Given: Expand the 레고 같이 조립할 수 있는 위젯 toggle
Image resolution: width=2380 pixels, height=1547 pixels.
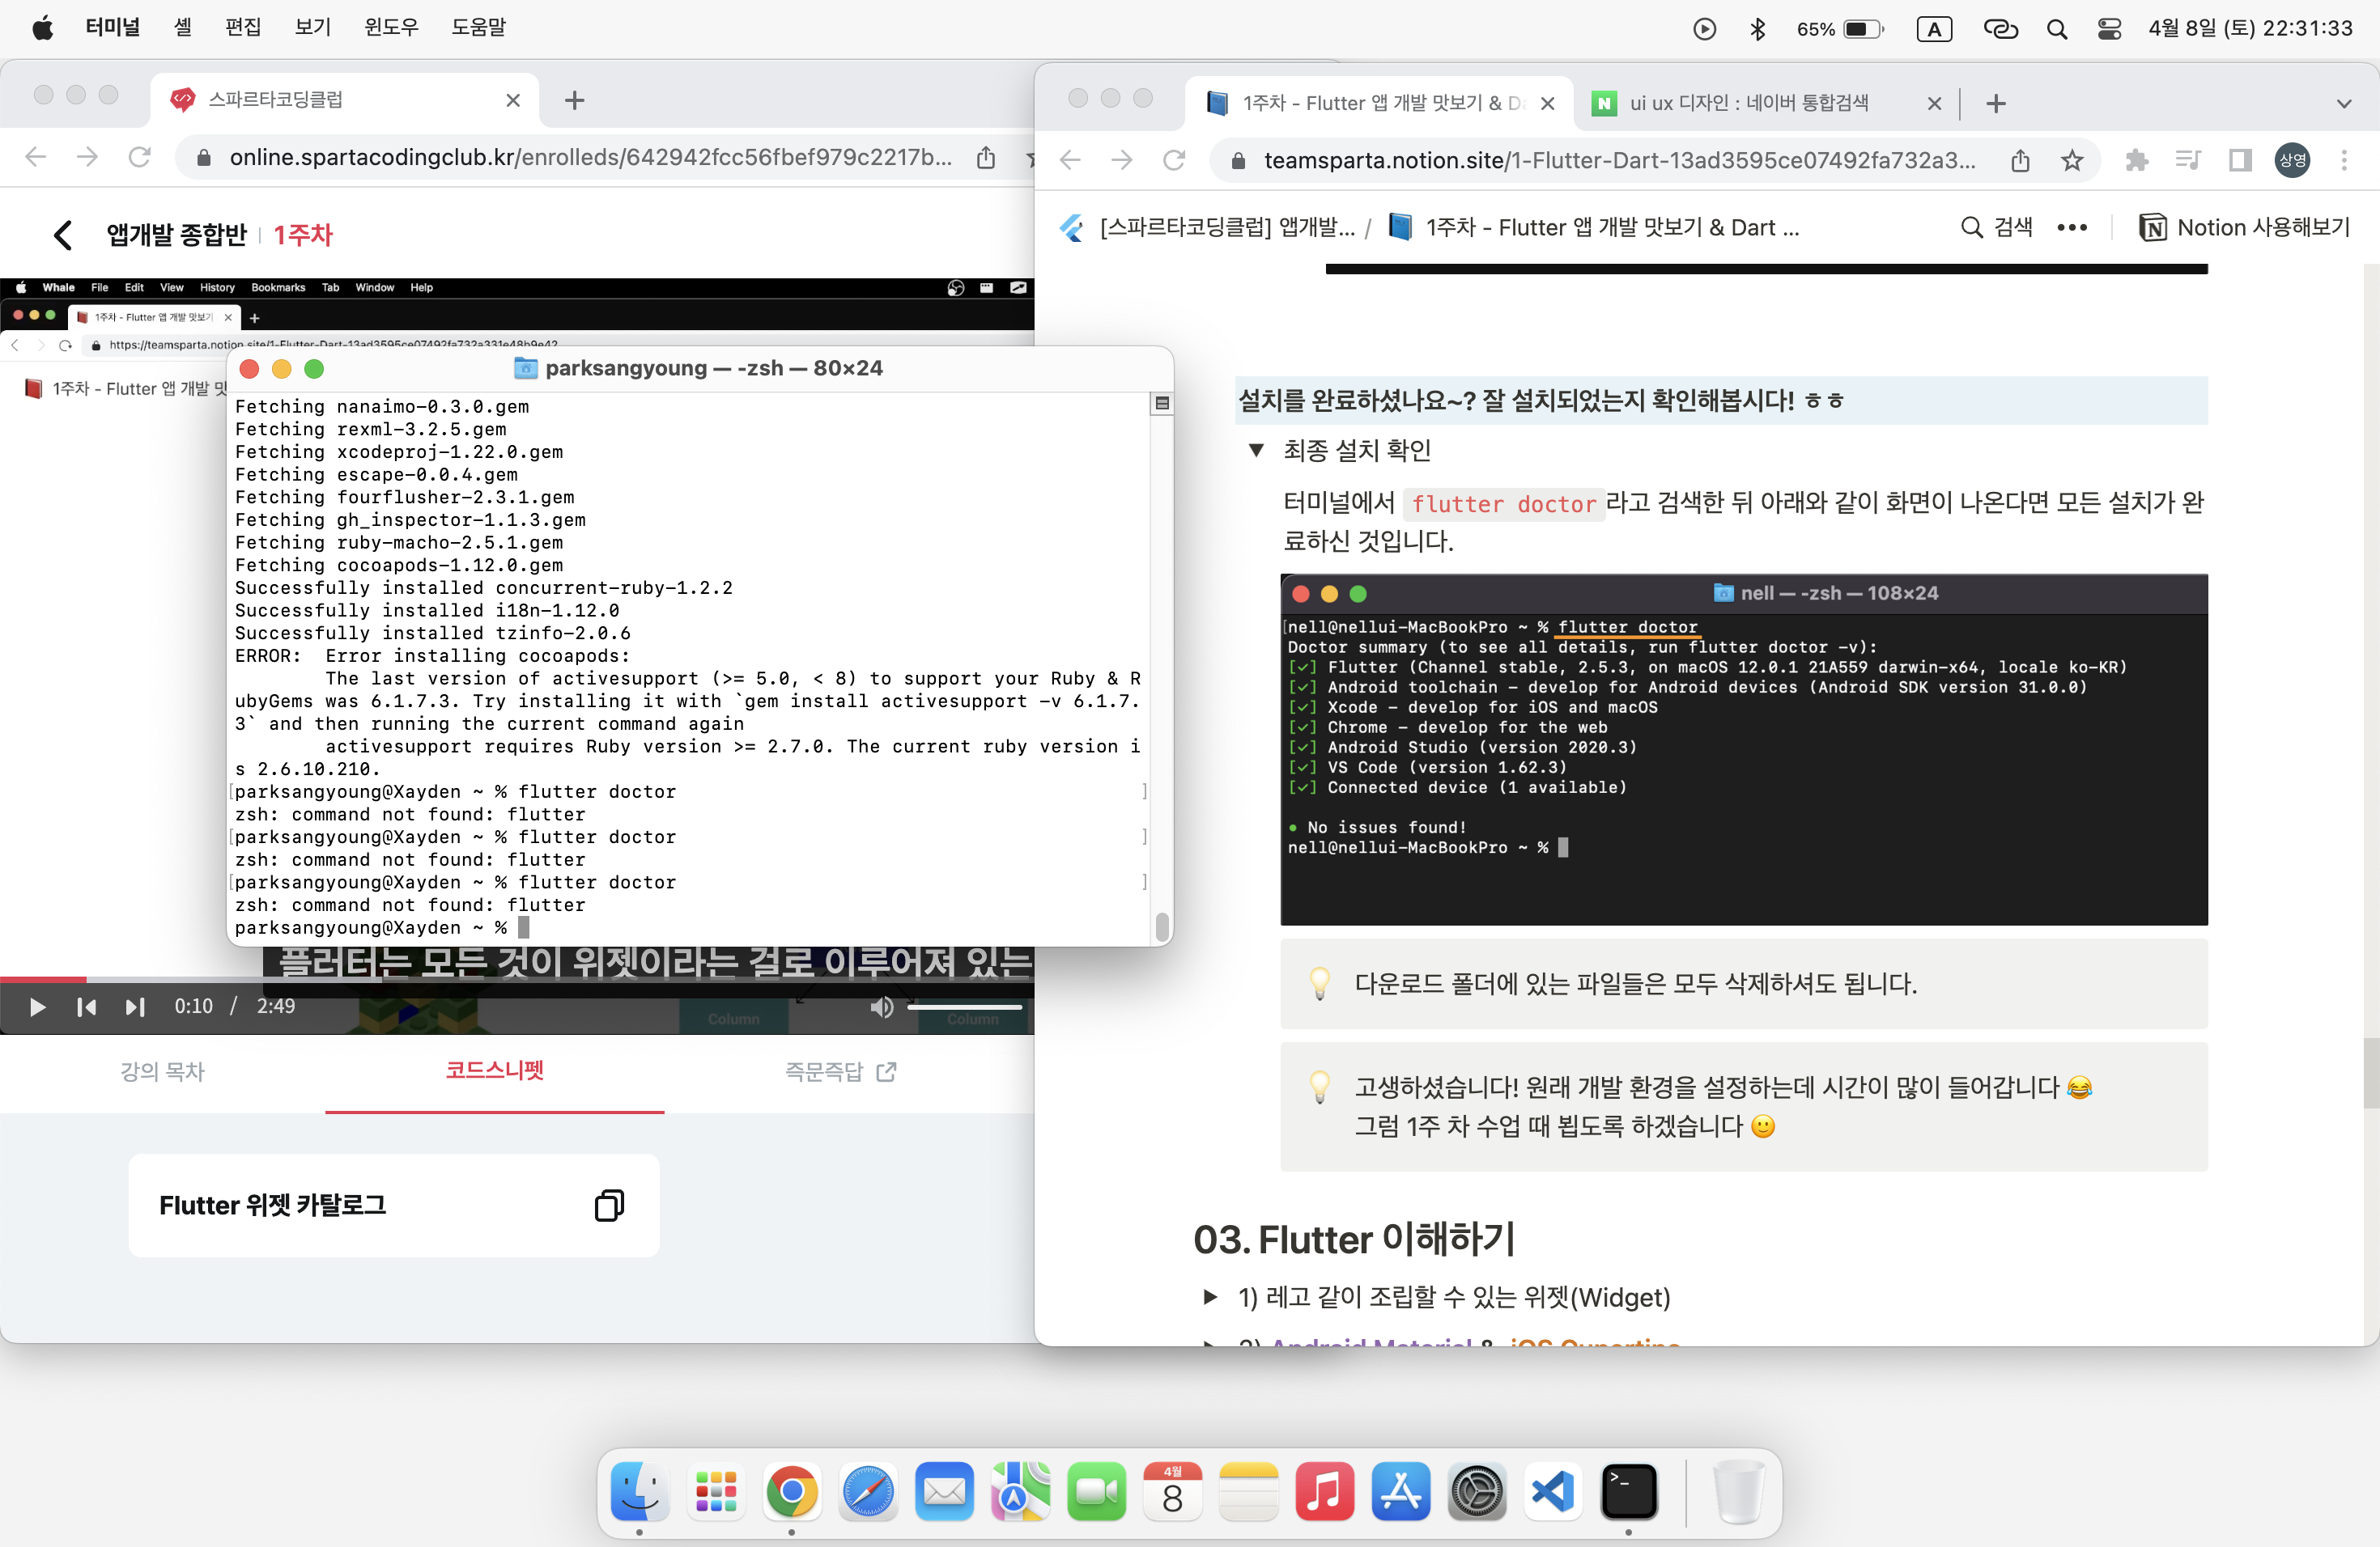Looking at the screenshot, I should (x=1210, y=1297).
